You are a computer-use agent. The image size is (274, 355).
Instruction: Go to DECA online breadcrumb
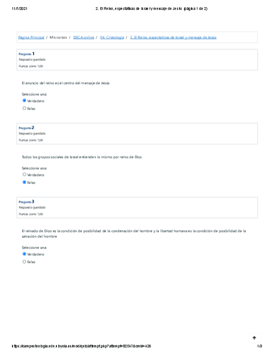(x=84, y=37)
